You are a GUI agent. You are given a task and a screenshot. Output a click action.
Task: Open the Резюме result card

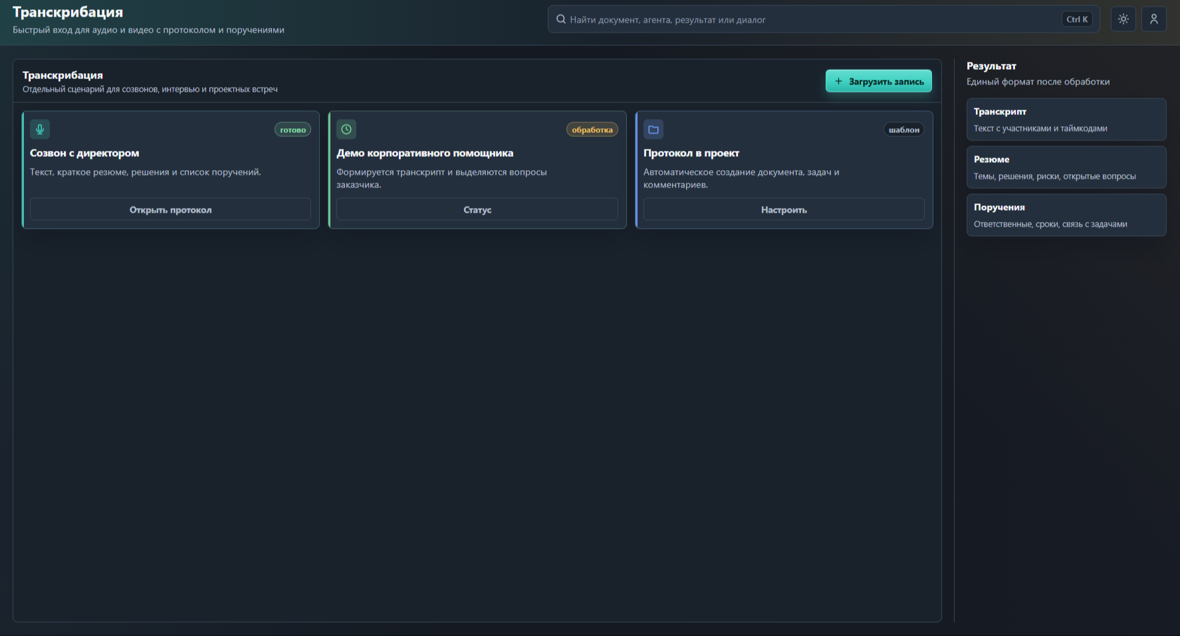point(1066,167)
